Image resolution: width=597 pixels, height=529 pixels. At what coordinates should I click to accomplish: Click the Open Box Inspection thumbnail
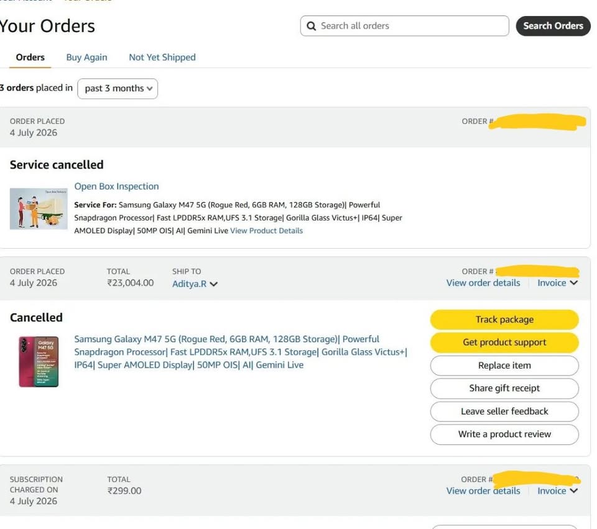point(39,209)
